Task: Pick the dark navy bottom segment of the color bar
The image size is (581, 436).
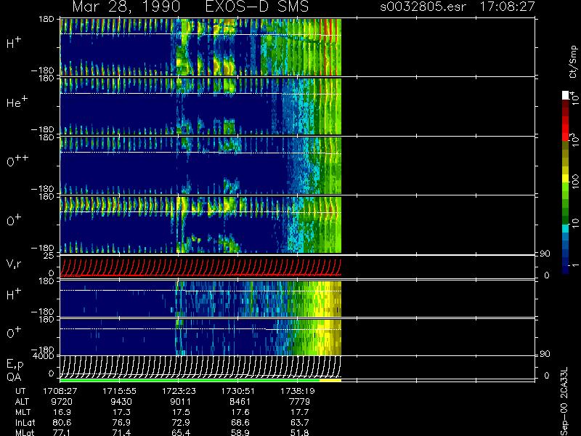Action: pyautogui.click(x=566, y=270)
